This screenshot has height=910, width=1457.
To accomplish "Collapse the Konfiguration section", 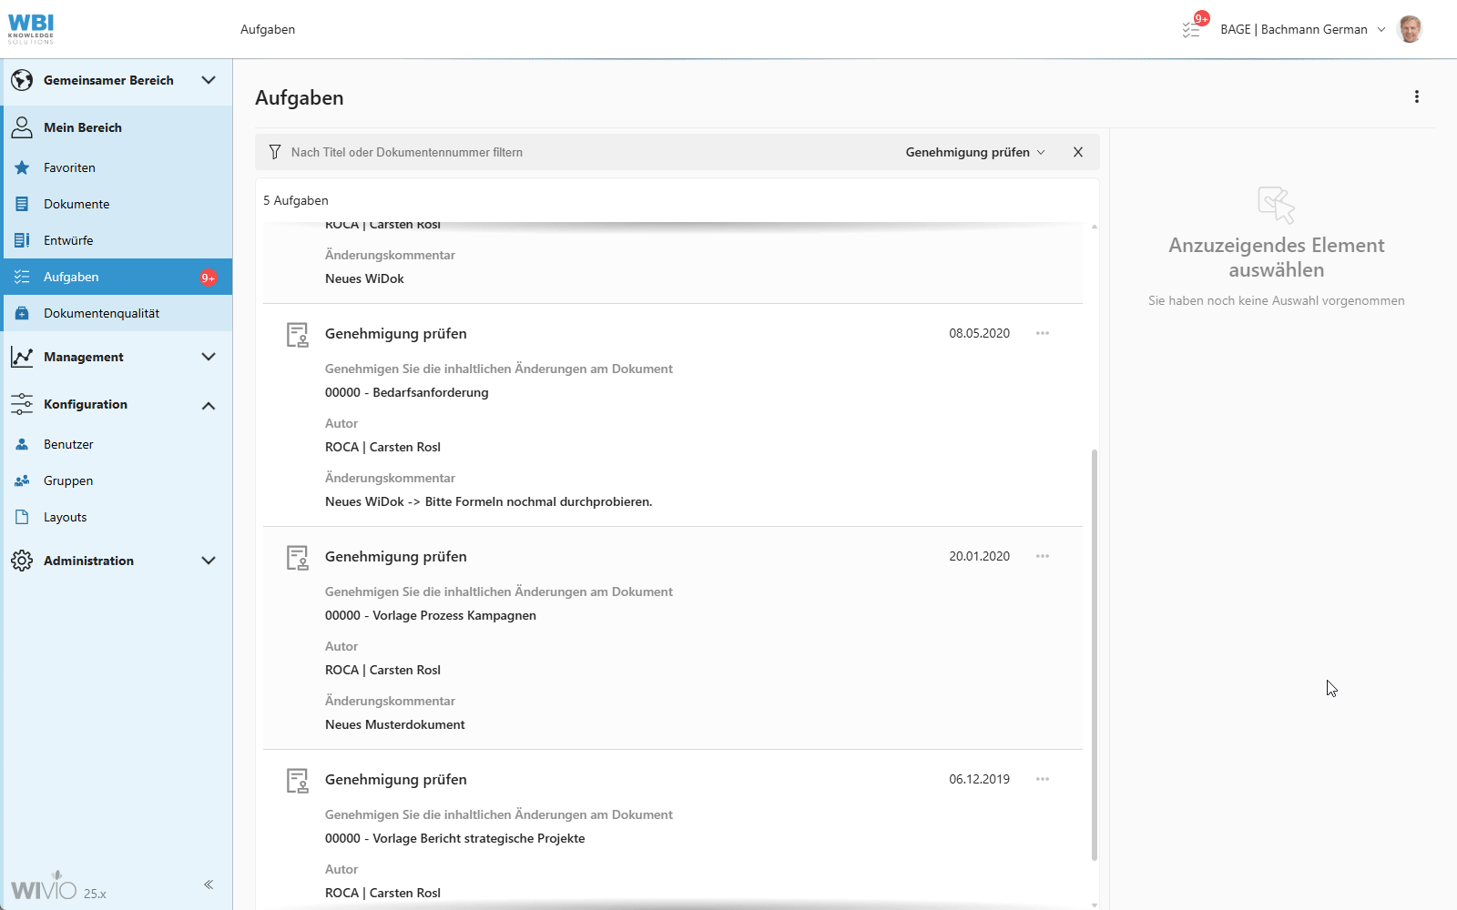I will (x=208, y=405).
